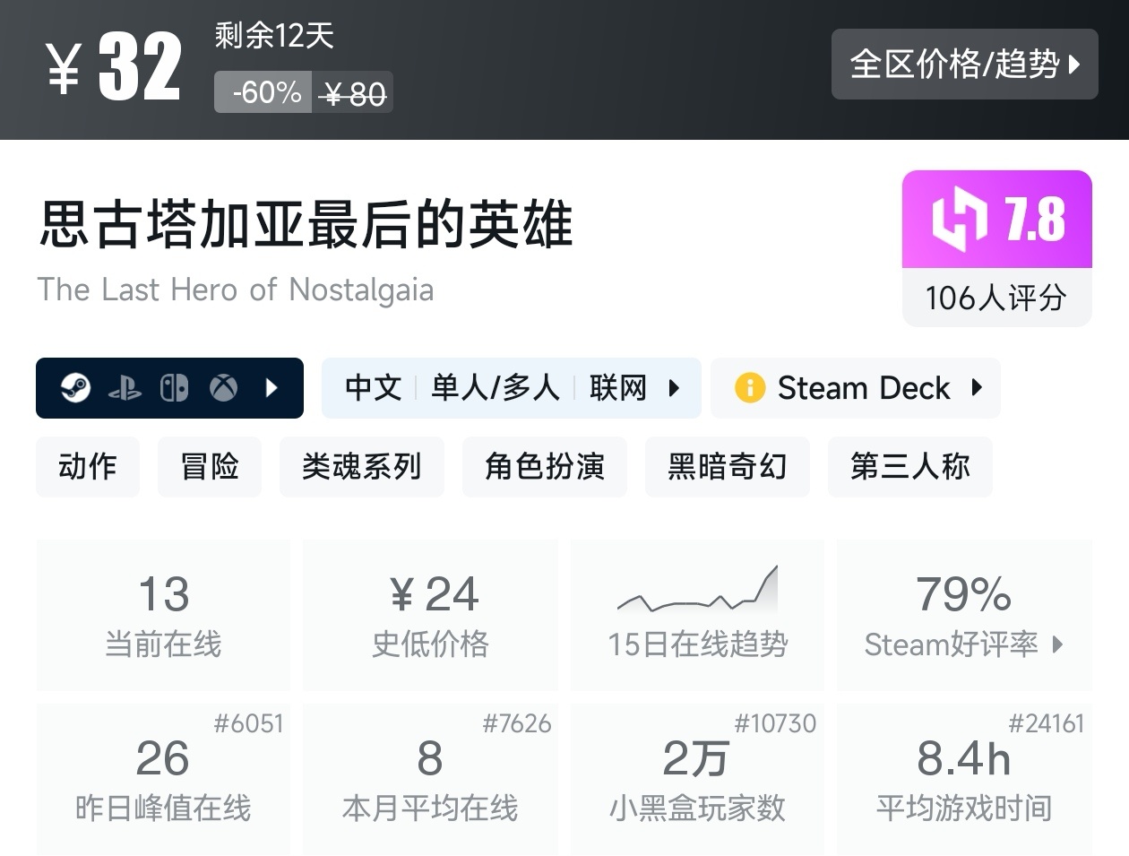Select the 黑暗奇幻 tag

tap(728, 466)
